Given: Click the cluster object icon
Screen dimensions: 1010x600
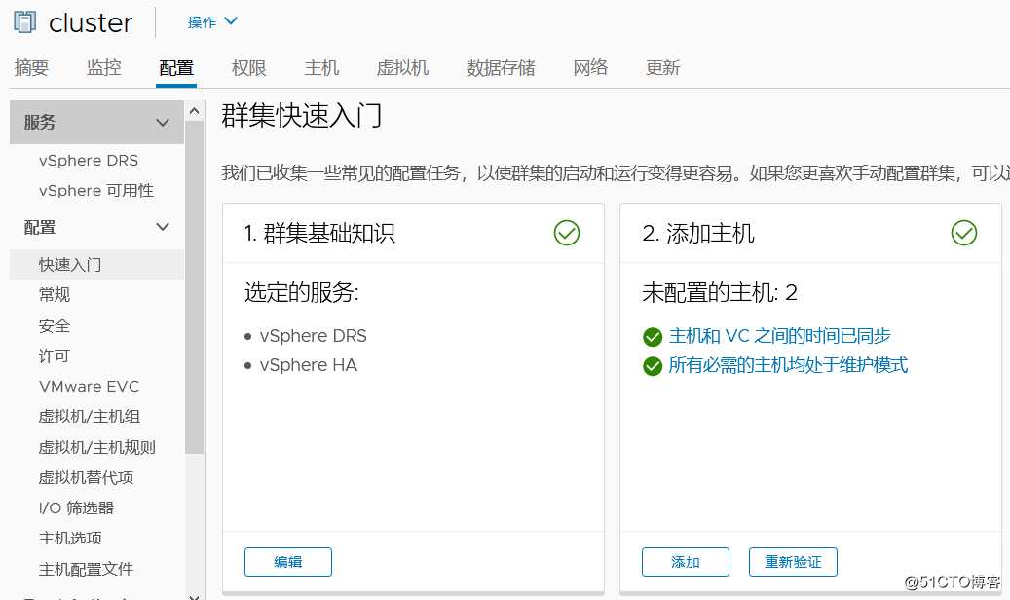Looking at the screenshot, I should pos(24,22).
